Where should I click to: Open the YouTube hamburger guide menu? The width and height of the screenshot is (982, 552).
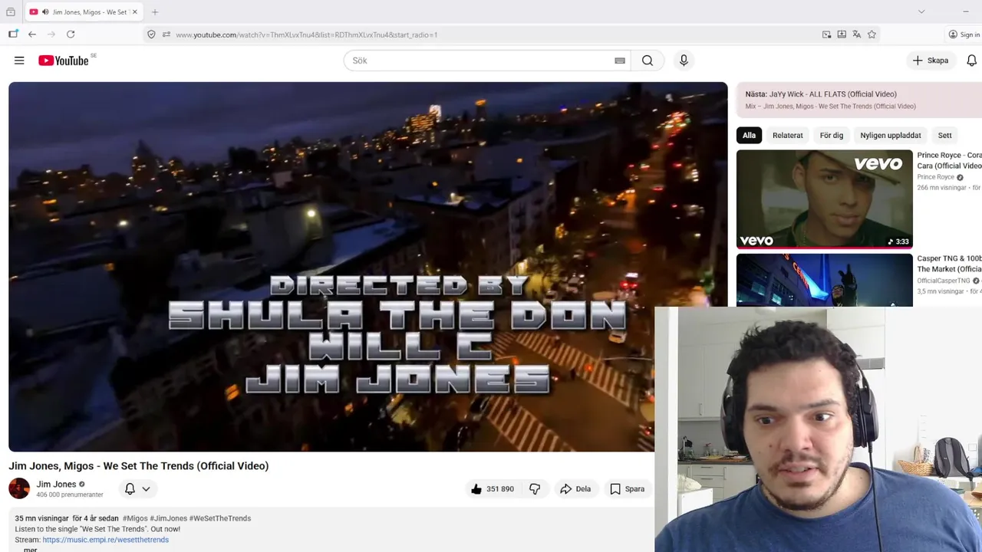19,61
